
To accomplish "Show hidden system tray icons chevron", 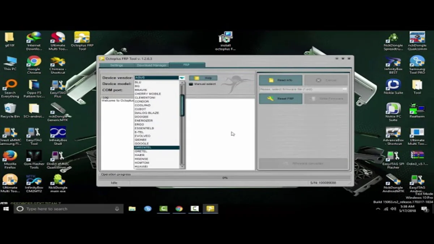I will click(378, 209).
